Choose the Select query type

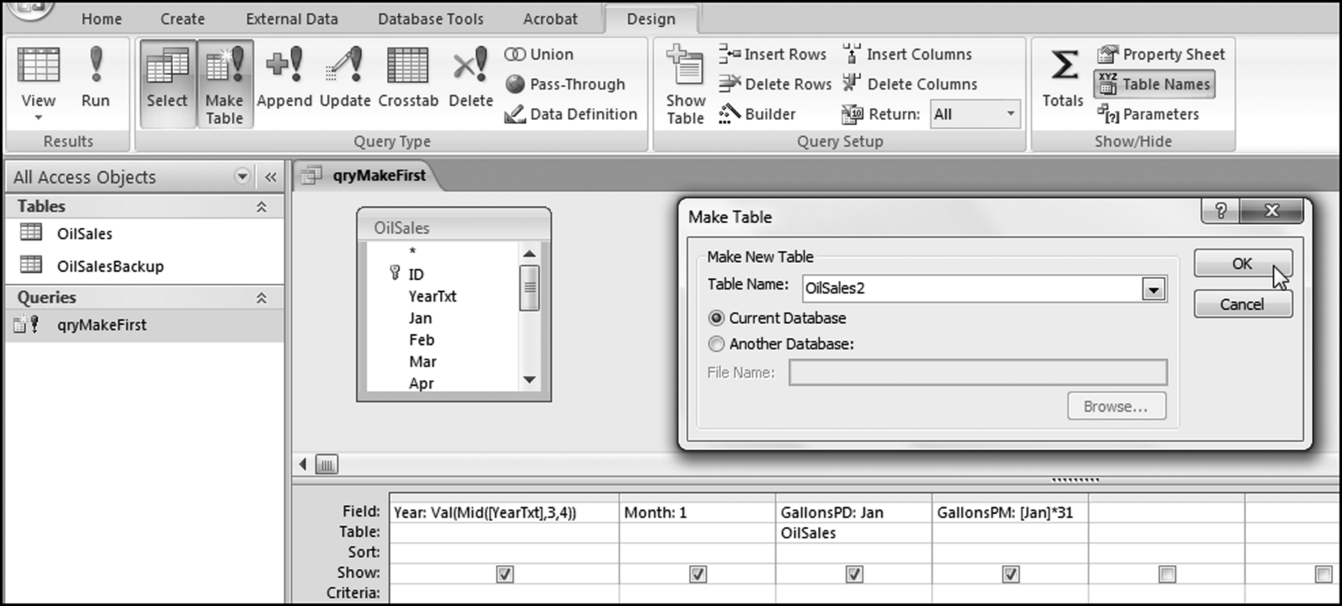[x=167, y=83]
